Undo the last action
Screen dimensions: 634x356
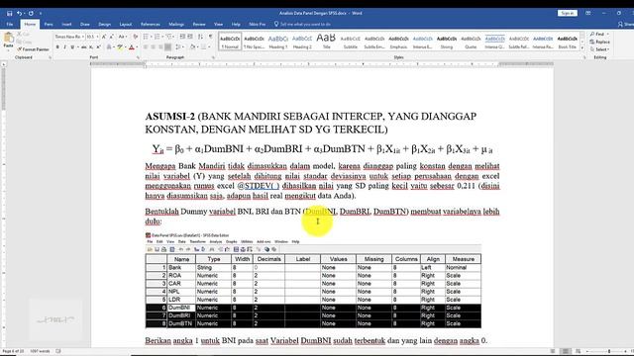19,13
